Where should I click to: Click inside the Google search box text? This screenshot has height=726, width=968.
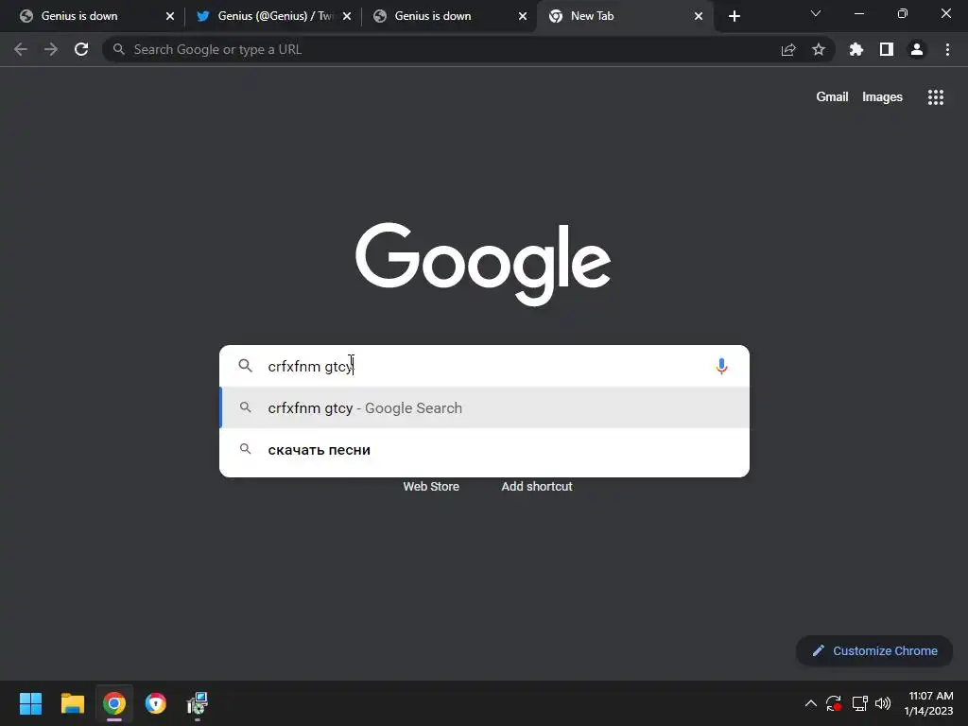tap(485, 366)
